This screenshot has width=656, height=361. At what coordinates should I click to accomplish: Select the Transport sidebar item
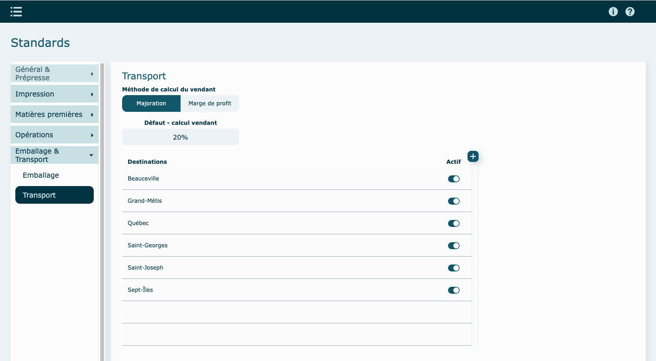tap(54, 195)
